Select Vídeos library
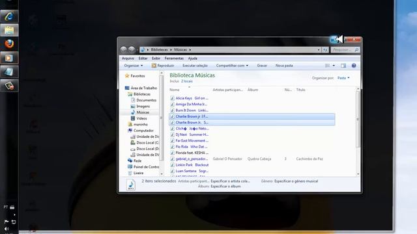 tap(141, 118)
